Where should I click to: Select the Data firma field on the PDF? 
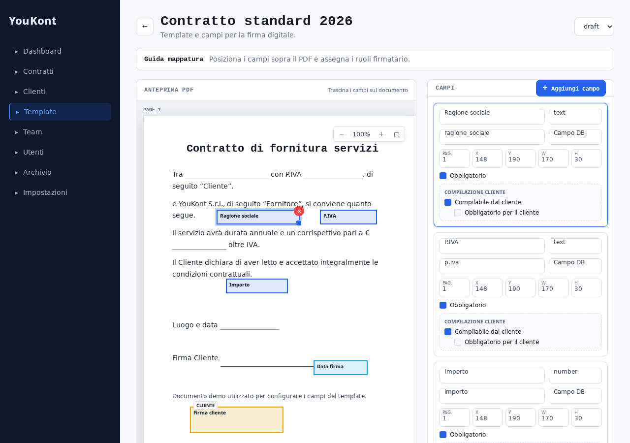(x=341, y=368)
